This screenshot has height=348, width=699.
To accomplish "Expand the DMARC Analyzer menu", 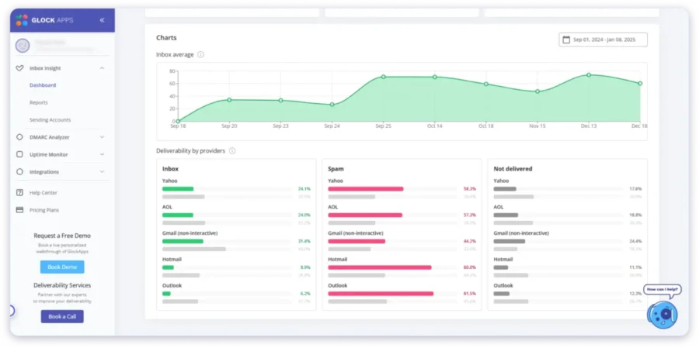I will pos(103,137).
